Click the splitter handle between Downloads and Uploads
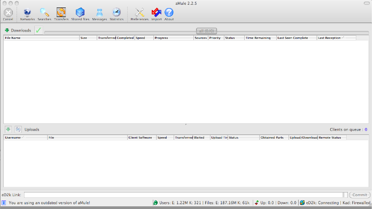Screen dimensions: 374x209 click(186, 124)
